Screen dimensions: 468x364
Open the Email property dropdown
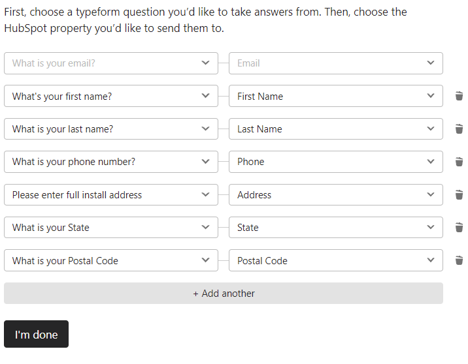(335, 63)
